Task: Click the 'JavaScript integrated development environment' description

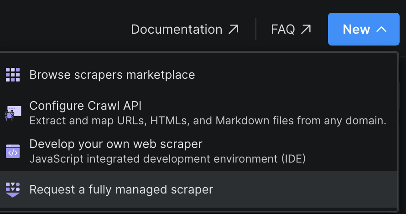Action: coord(167,159)
